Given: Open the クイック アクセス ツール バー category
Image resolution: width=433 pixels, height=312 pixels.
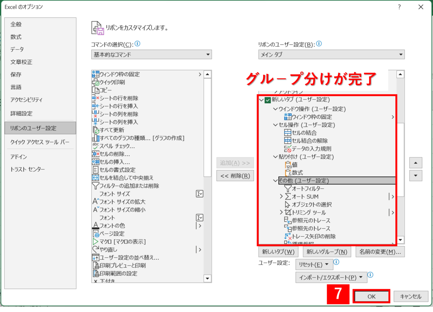Looking at the screenshot, I should tap(40, 142).
